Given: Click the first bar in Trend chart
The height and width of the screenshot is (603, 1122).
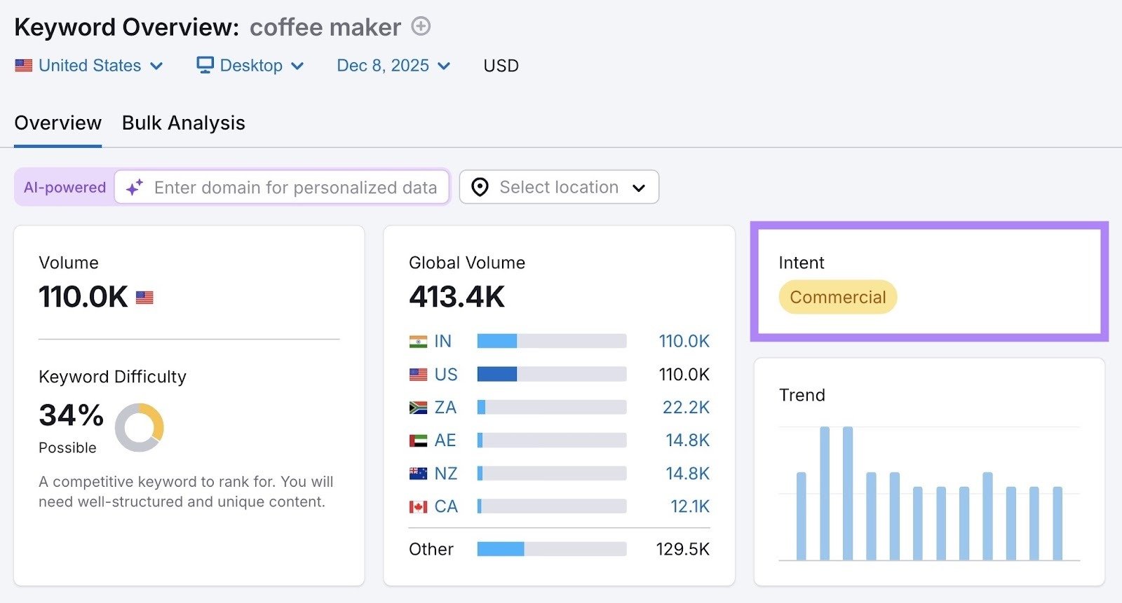Looking at the screenshot, I should (x=802, y=516).
